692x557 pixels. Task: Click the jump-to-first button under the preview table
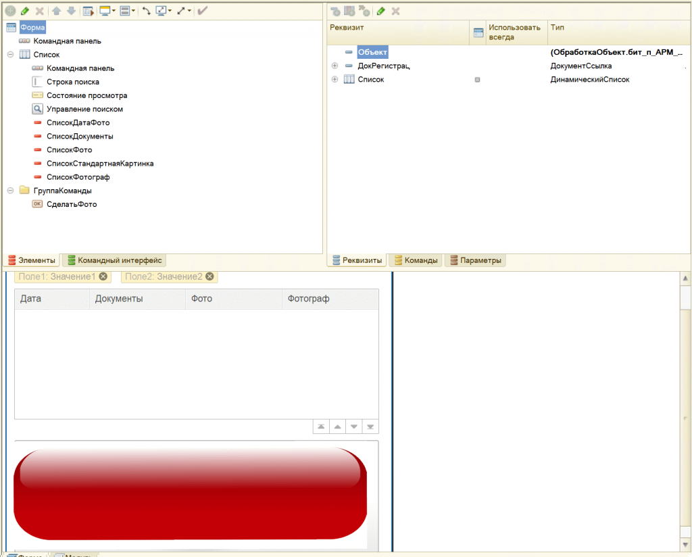coord(321,427)
